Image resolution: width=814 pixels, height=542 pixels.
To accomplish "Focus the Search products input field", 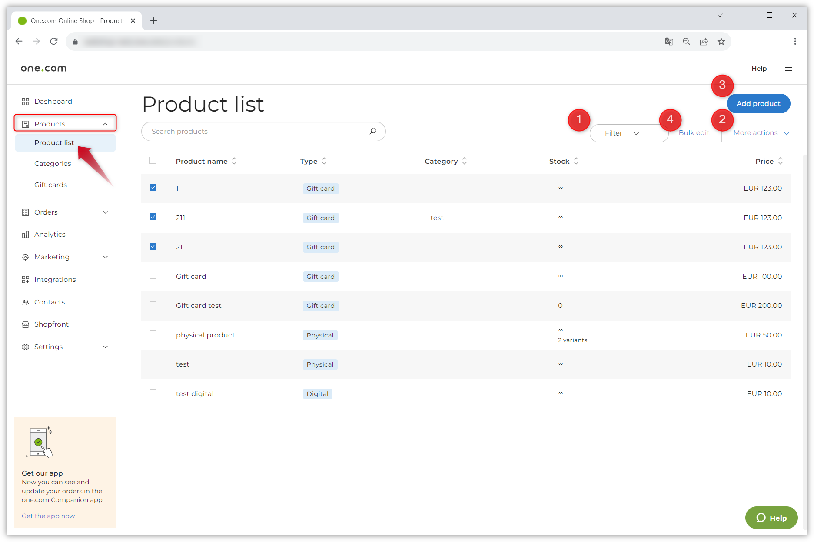I will pyautogui.click(x=256, y=131).
